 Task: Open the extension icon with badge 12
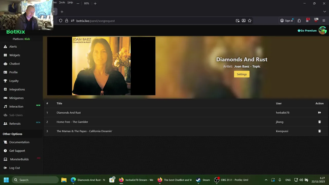click(307, 20)
